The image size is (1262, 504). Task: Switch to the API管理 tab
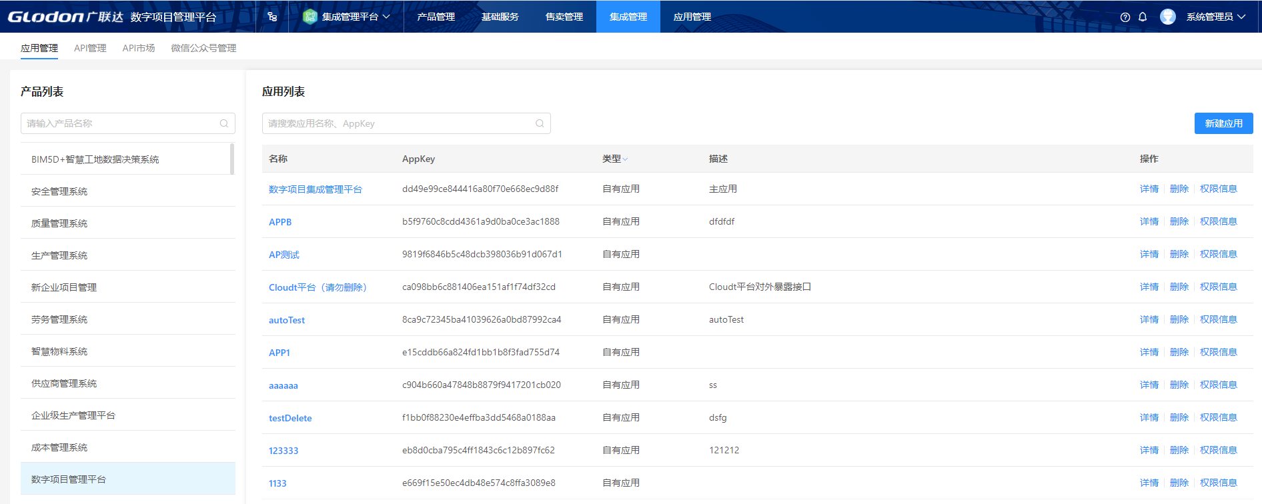click(x=90, y=48)
